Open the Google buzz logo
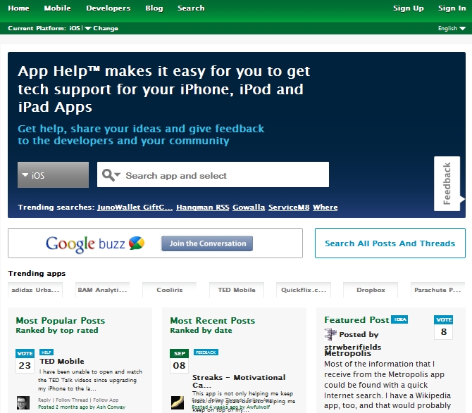This screenshot has width=472, height=413. coord(95,243)
